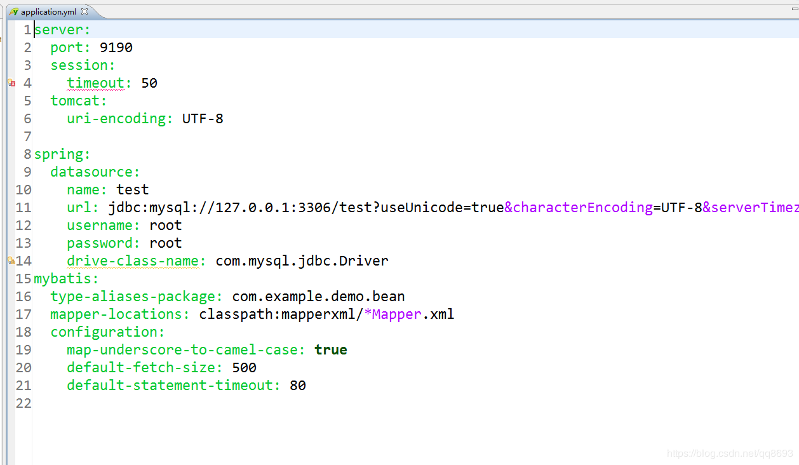
Task: Click the error marker on line 4
Action: [x=11, y=83]
